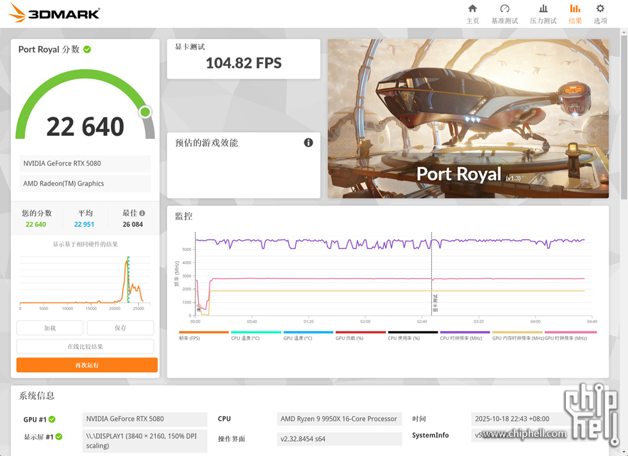The width and height of the screenshot is (628, 456).
Task: Click green checkmark beside Port Royal 分数
Action: point(87,49)
